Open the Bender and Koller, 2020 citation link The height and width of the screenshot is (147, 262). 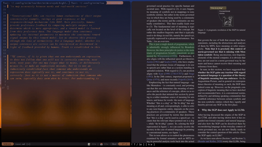pyautogui.click(x=210, y=141)
